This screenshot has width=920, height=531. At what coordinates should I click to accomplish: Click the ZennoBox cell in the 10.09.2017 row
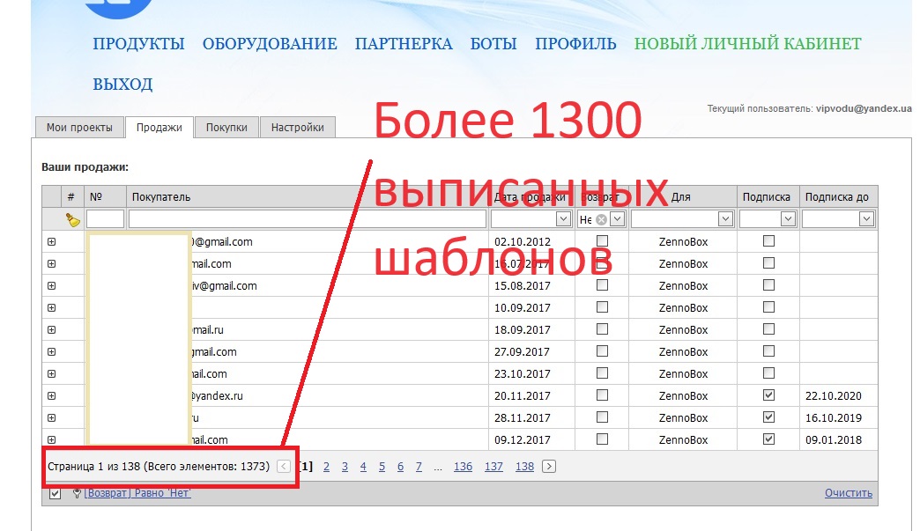(683, 307)
